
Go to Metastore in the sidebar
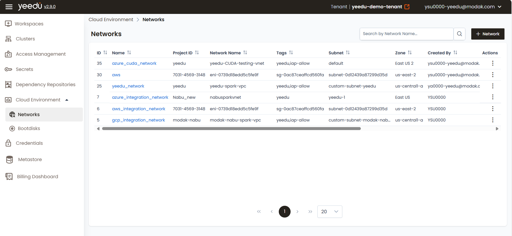[x=30, y=159]
